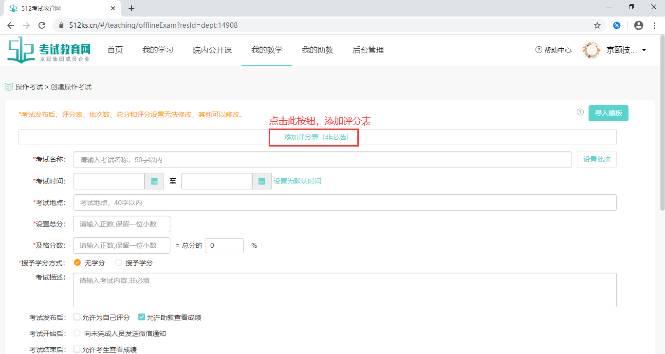
Task: Check 允许考生查看成绩 checkbox
Action: pyautogui.click(x=77, y=349)
